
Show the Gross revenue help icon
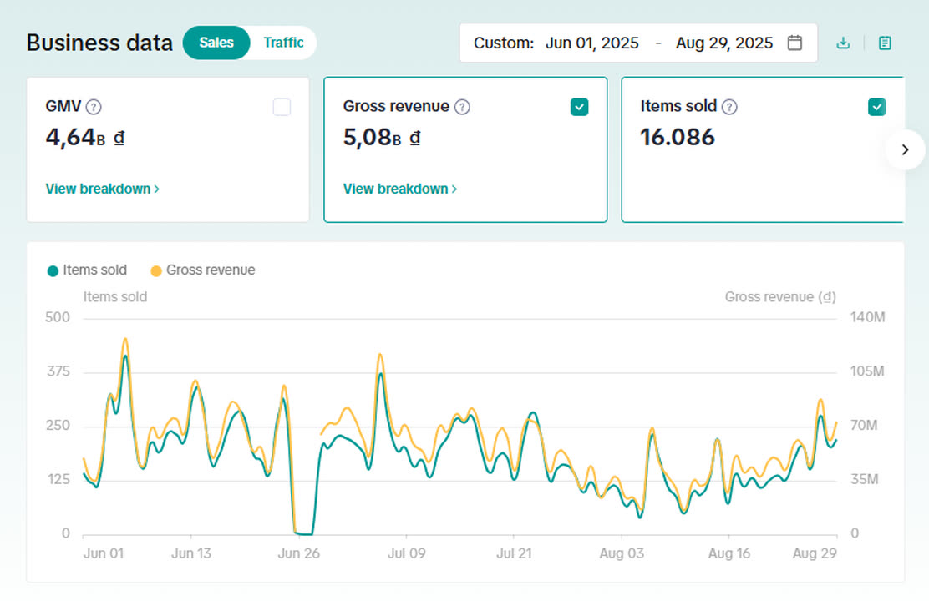click(x=462, y=107)
